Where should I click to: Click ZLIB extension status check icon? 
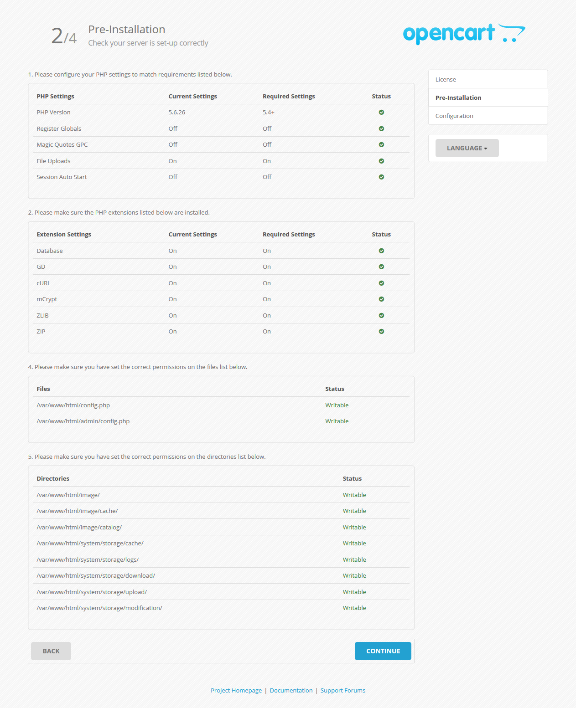[381, 316]
